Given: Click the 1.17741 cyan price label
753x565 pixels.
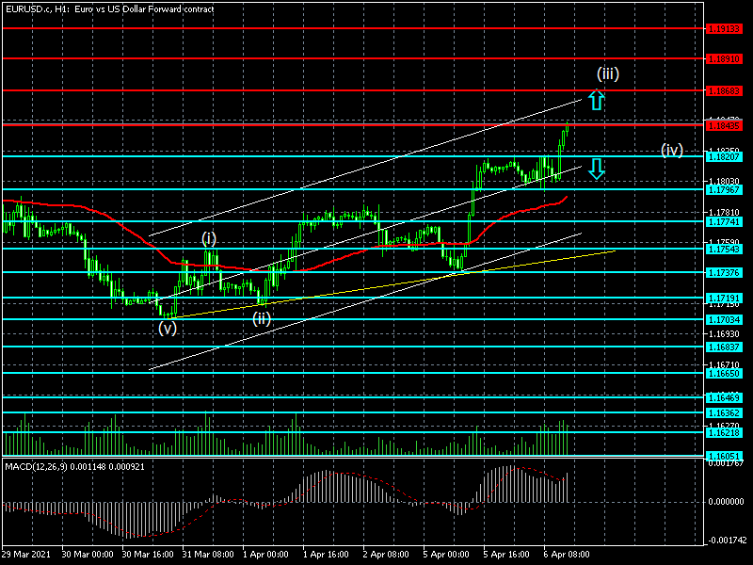Looking at the screenshot, I should click(x=724, y=221).
